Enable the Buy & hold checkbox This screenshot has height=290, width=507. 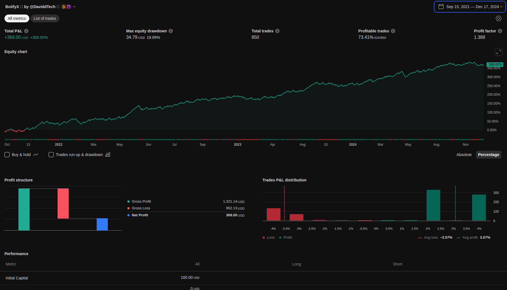pos(7,155)
